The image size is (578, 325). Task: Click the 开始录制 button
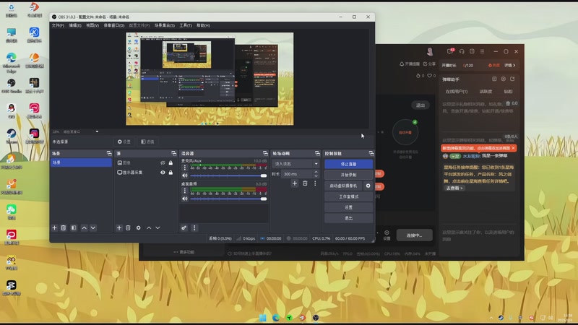[348, 175]
